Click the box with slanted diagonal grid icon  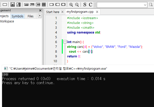click(x=18, y=5)
